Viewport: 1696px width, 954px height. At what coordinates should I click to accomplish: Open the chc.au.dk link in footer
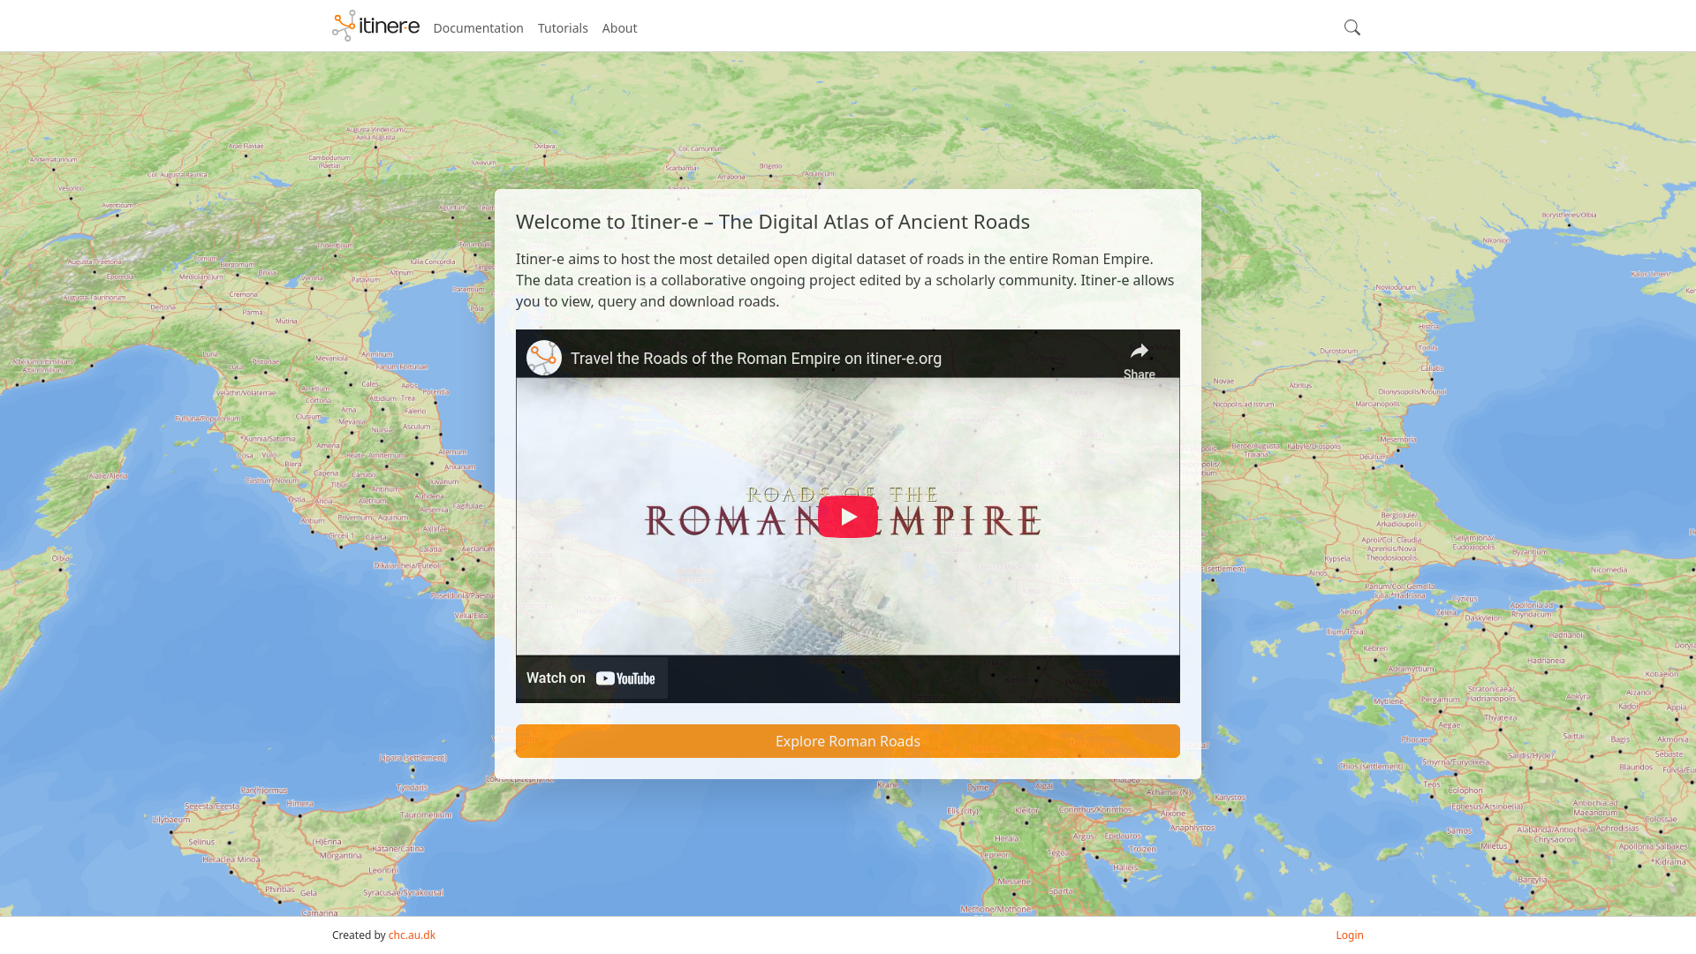click(x=412, y=935)
